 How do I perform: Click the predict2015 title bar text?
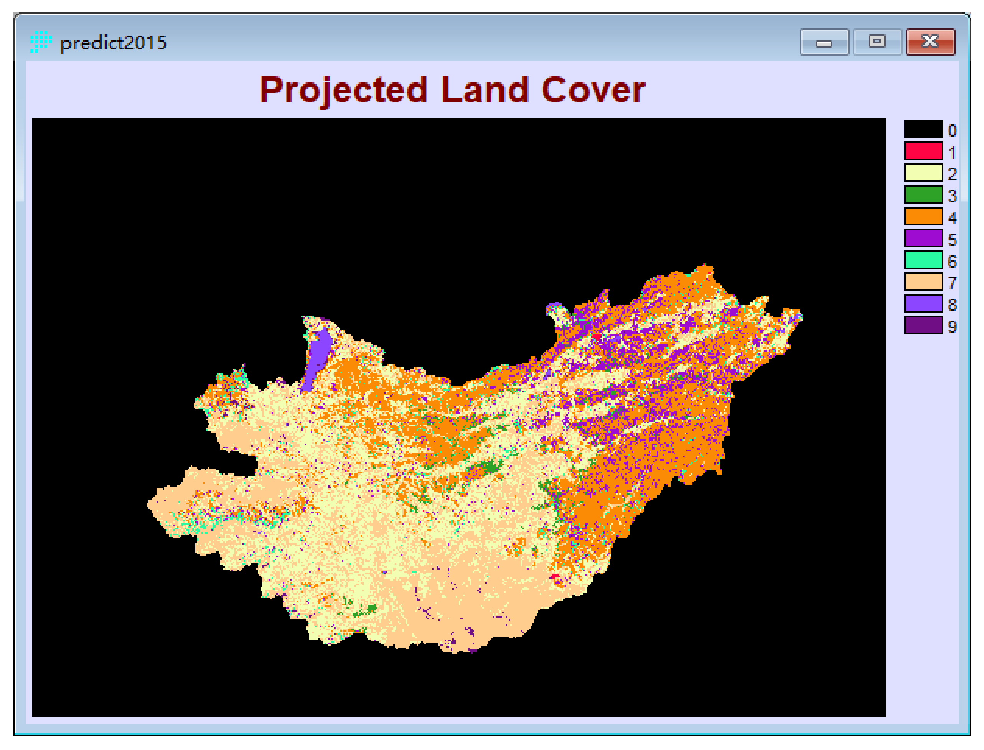[x=114, y=43]
